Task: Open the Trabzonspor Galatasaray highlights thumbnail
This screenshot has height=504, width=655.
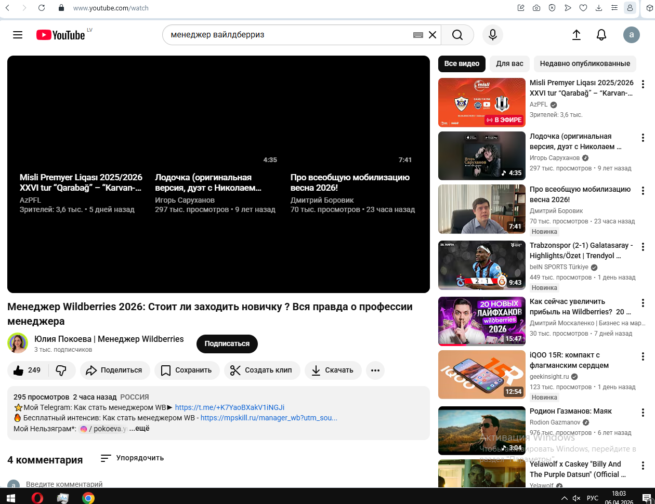Action: (x=481, y=265)
